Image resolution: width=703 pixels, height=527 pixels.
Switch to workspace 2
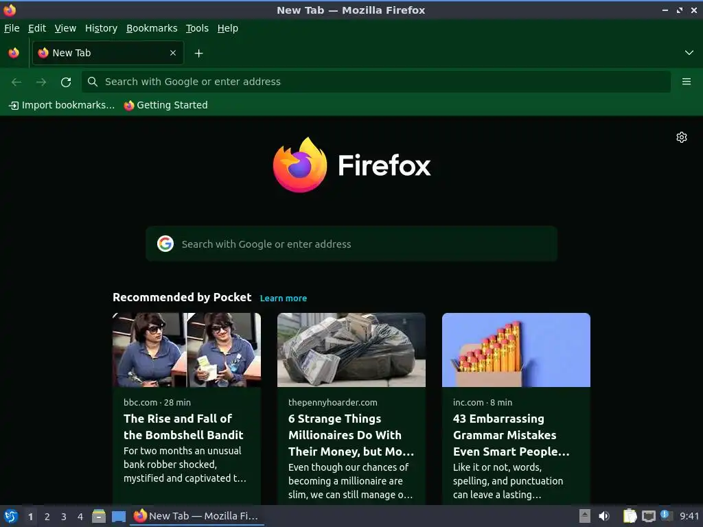[x=47, y=517]
